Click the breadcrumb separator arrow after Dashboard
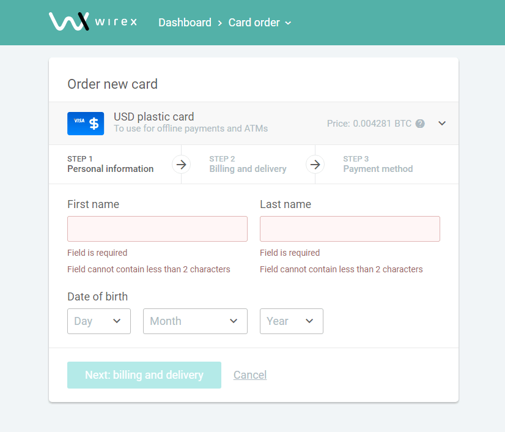The width and height of the screenshot is (505, 432). click(220, 23)
